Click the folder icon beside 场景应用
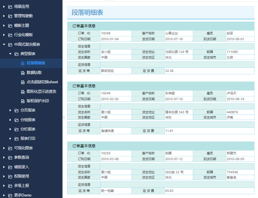The width and height of the screenshot is (258, 198). (x=10, y=7)
